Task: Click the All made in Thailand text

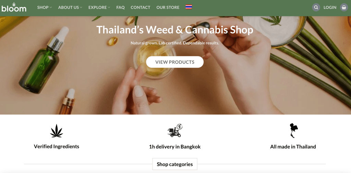Action: (293, 147)
